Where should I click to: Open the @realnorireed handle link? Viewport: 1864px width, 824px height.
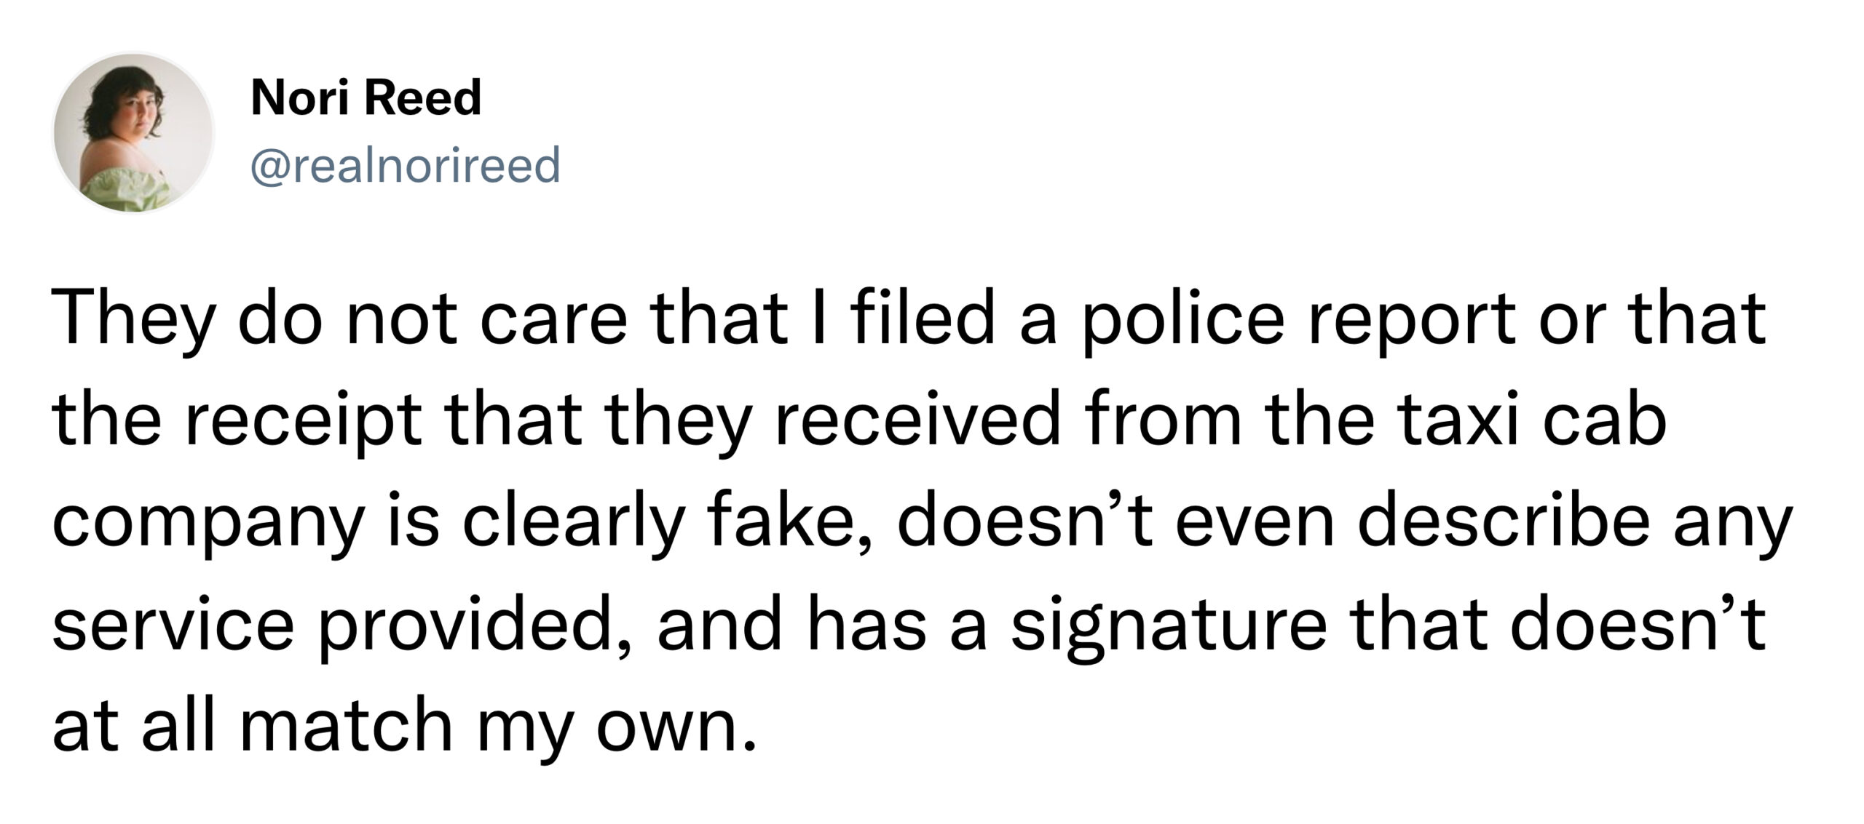pyautogui.click(x=406, y=165)
